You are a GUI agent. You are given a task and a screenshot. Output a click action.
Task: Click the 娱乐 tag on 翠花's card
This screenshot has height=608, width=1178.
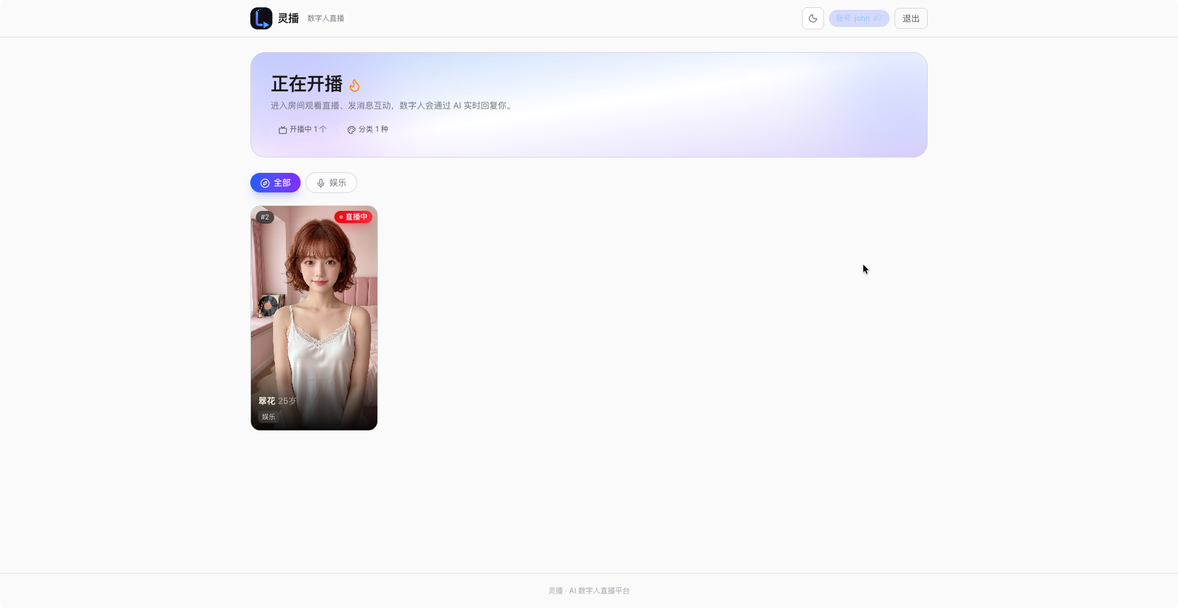point(269,417)
